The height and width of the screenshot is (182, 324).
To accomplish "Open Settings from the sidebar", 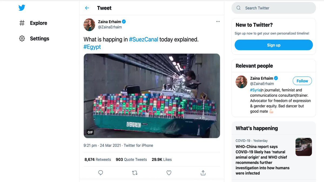I will pos(39,38).
